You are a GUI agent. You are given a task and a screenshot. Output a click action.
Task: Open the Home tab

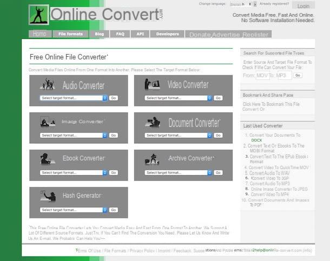[40, 34]
